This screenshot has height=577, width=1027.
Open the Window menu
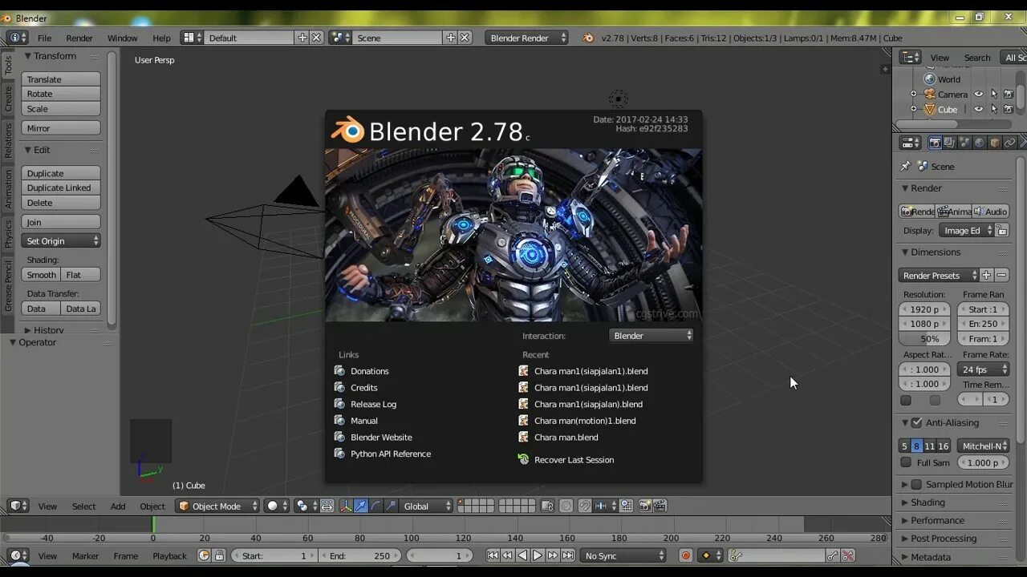coord(123,38)
